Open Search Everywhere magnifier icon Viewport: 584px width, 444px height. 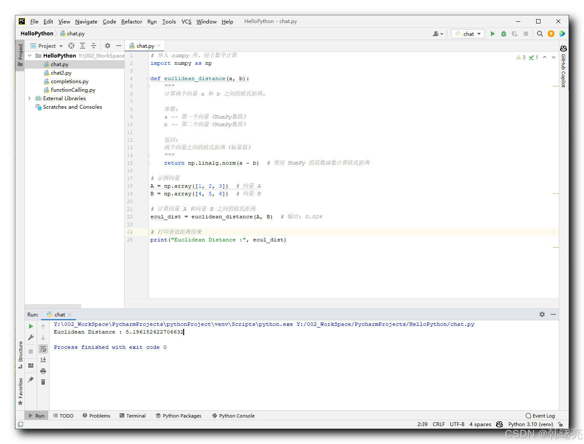(x=540, y=34)
